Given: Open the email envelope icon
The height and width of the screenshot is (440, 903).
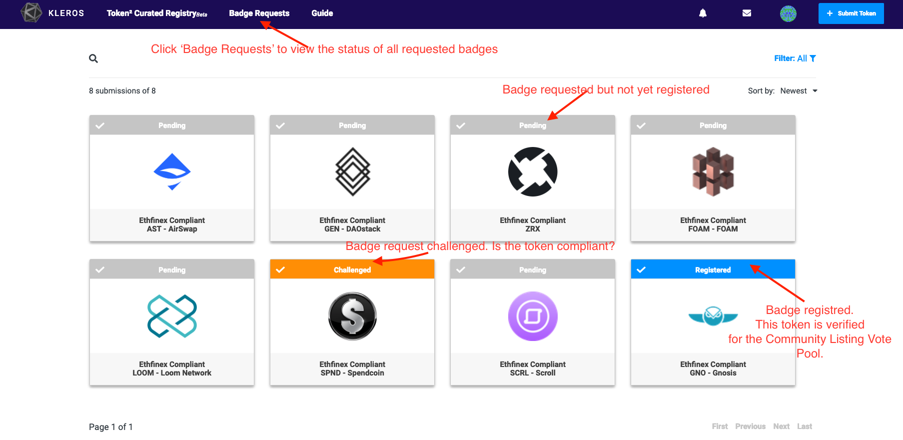Looking at the screenshot, I should 747,13.
